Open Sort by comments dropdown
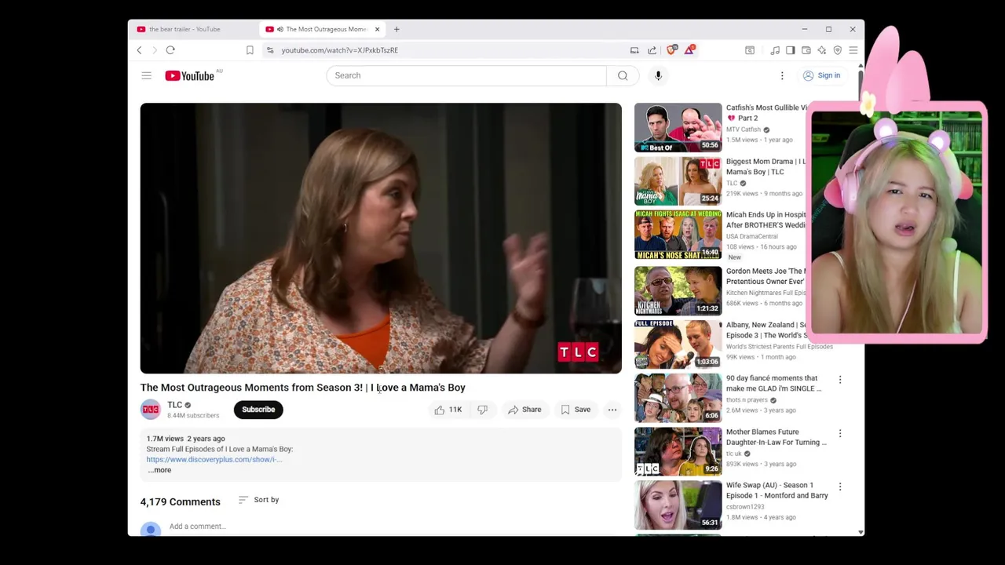The height and width of the screenshot is (565, 1005). tap(258, 500)
